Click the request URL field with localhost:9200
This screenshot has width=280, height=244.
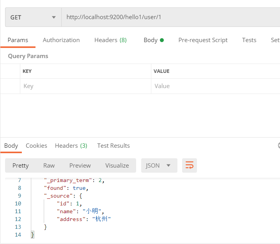click(171, 17)
